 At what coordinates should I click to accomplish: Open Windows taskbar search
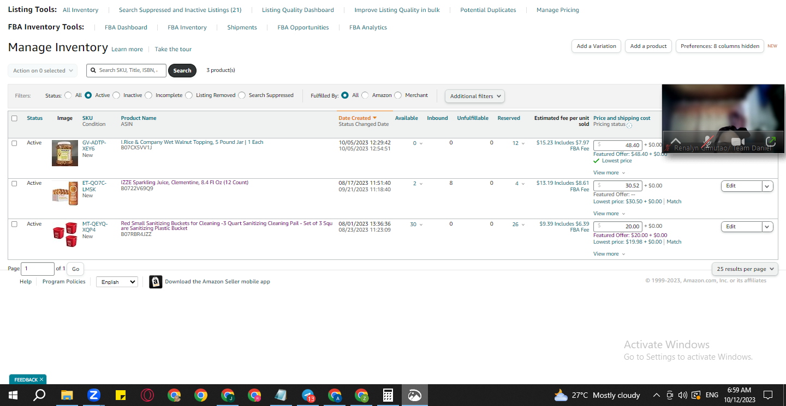(39, 395)
